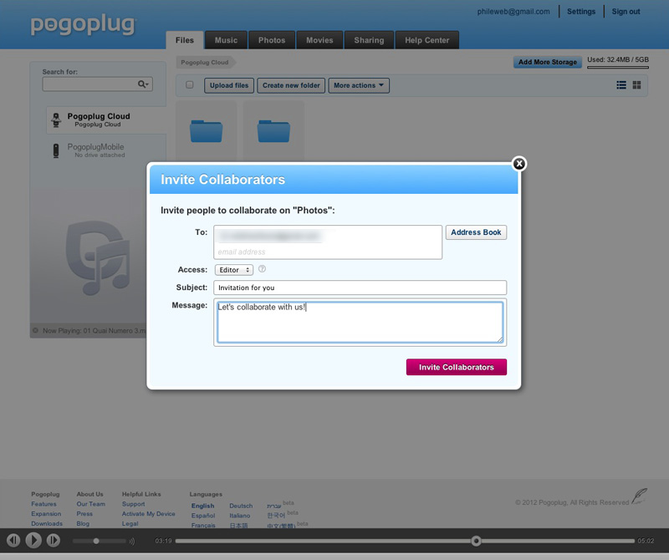Switch to the Music tab
Viewport: 669px width, 560px height.
pyautogui.click(x=226, y=40)
